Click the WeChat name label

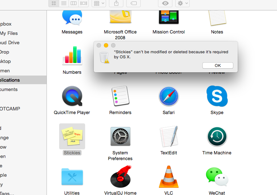[x=217, y=193]
